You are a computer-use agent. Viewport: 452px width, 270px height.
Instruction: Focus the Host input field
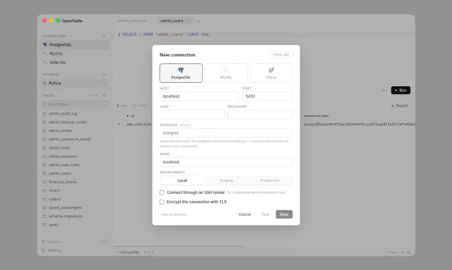(x=199, y=96)
